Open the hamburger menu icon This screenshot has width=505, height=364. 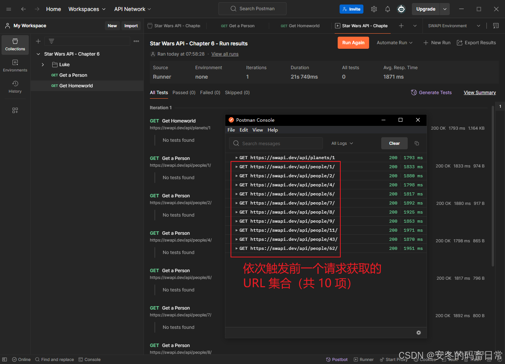pos(9,9)
